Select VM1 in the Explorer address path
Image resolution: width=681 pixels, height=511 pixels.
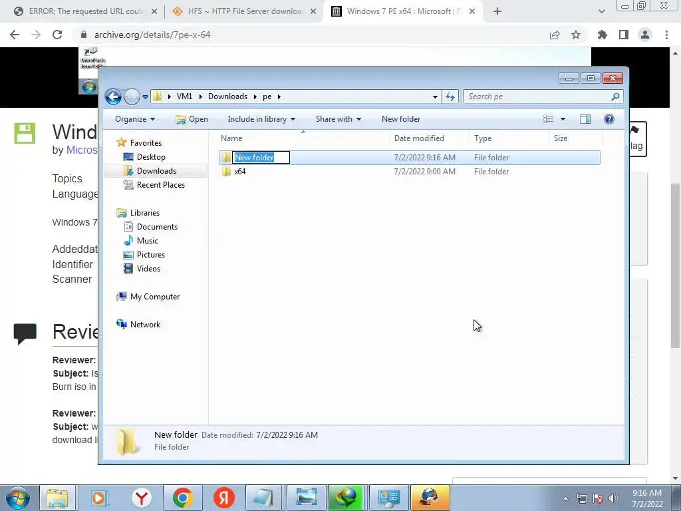[184, 96]
